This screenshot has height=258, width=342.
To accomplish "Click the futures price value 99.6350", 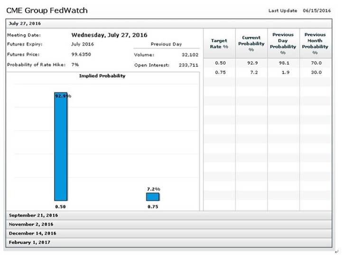I will coord(81,54).
